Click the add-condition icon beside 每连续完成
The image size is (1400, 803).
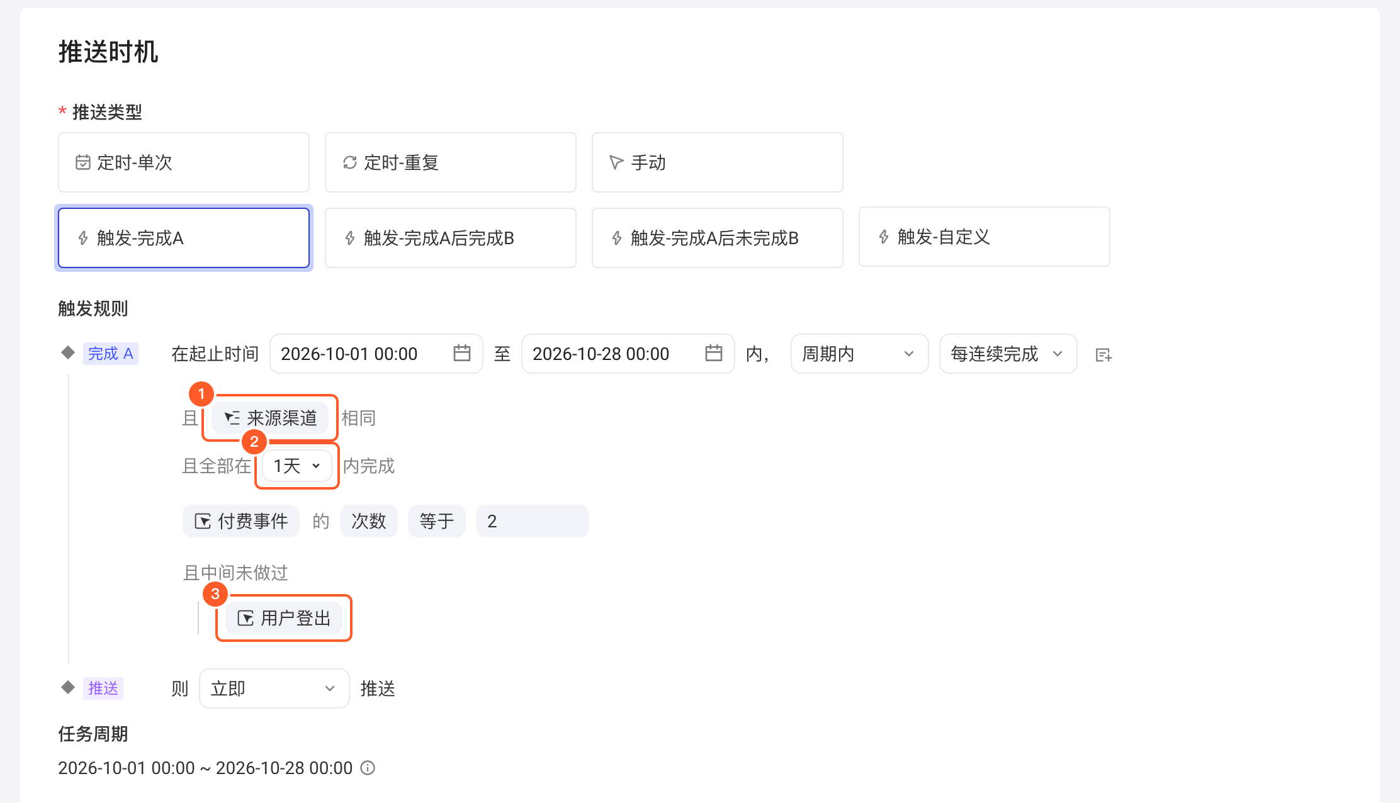(x=1104, y=355)
